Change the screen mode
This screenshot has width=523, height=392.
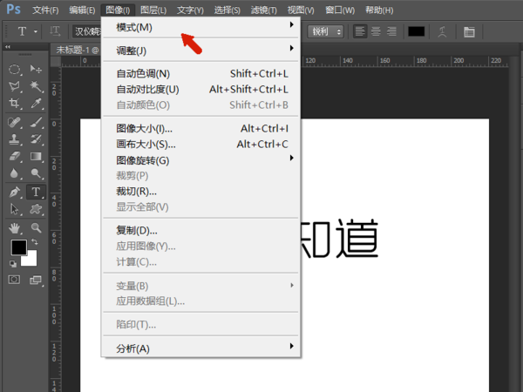tap(36, 280)
